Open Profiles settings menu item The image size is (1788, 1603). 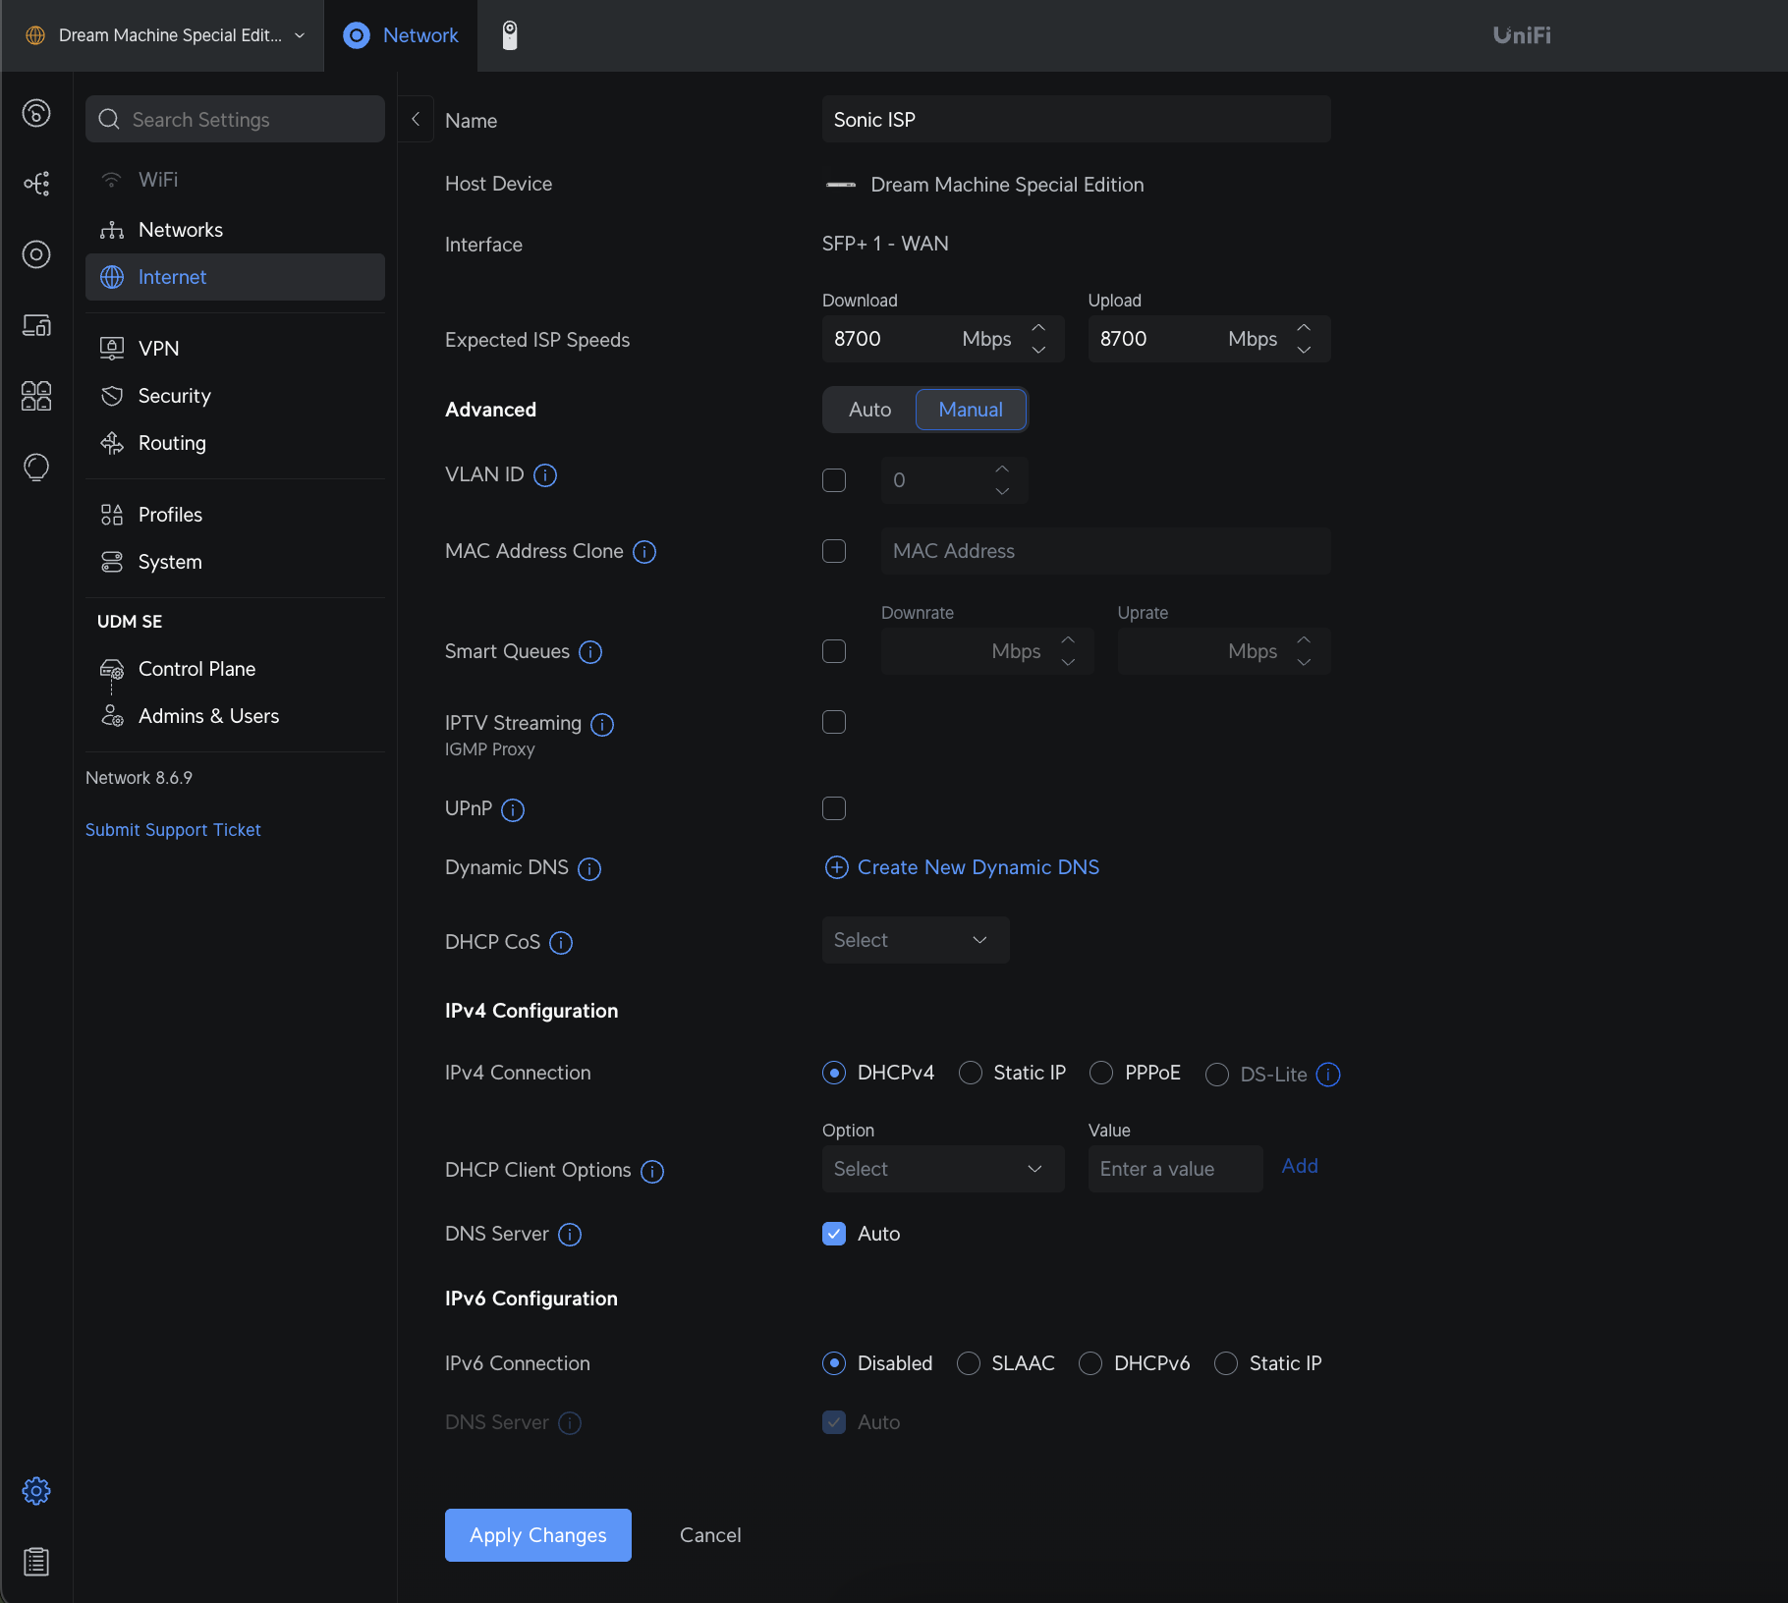coord(235,515)
